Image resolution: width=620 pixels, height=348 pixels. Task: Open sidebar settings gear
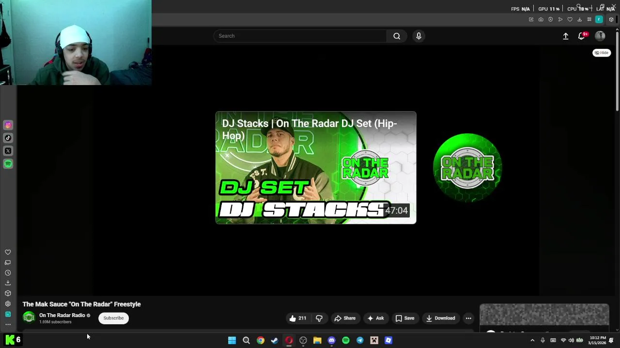click(8, 304)
